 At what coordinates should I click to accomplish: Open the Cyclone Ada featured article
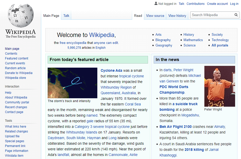111,70
